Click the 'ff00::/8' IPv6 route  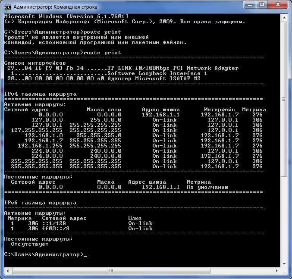(56, 229)
